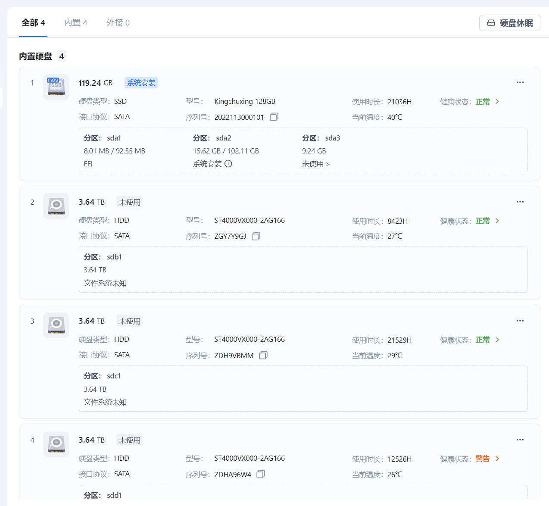Expand health status details for disk 2

click(x=497, y=221)
